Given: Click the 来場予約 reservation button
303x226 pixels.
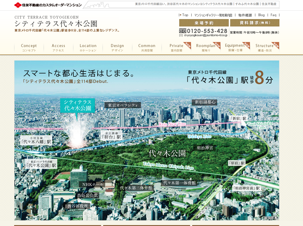Looking at the screenshot, I should pyautogui.click(x=204, y=23).
